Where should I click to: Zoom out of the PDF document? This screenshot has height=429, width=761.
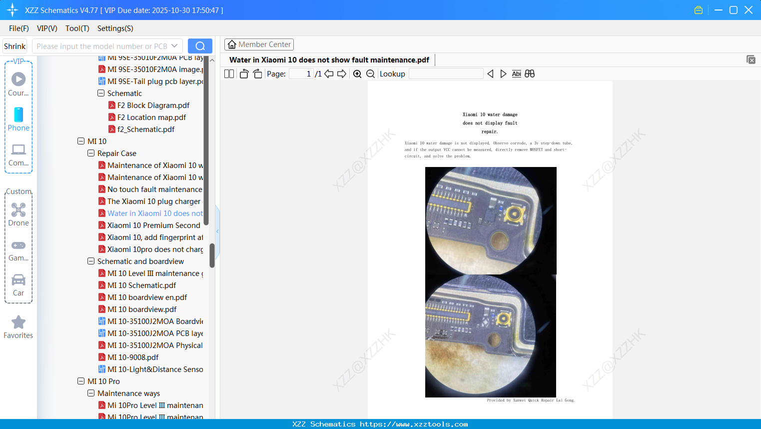[370, 73]
